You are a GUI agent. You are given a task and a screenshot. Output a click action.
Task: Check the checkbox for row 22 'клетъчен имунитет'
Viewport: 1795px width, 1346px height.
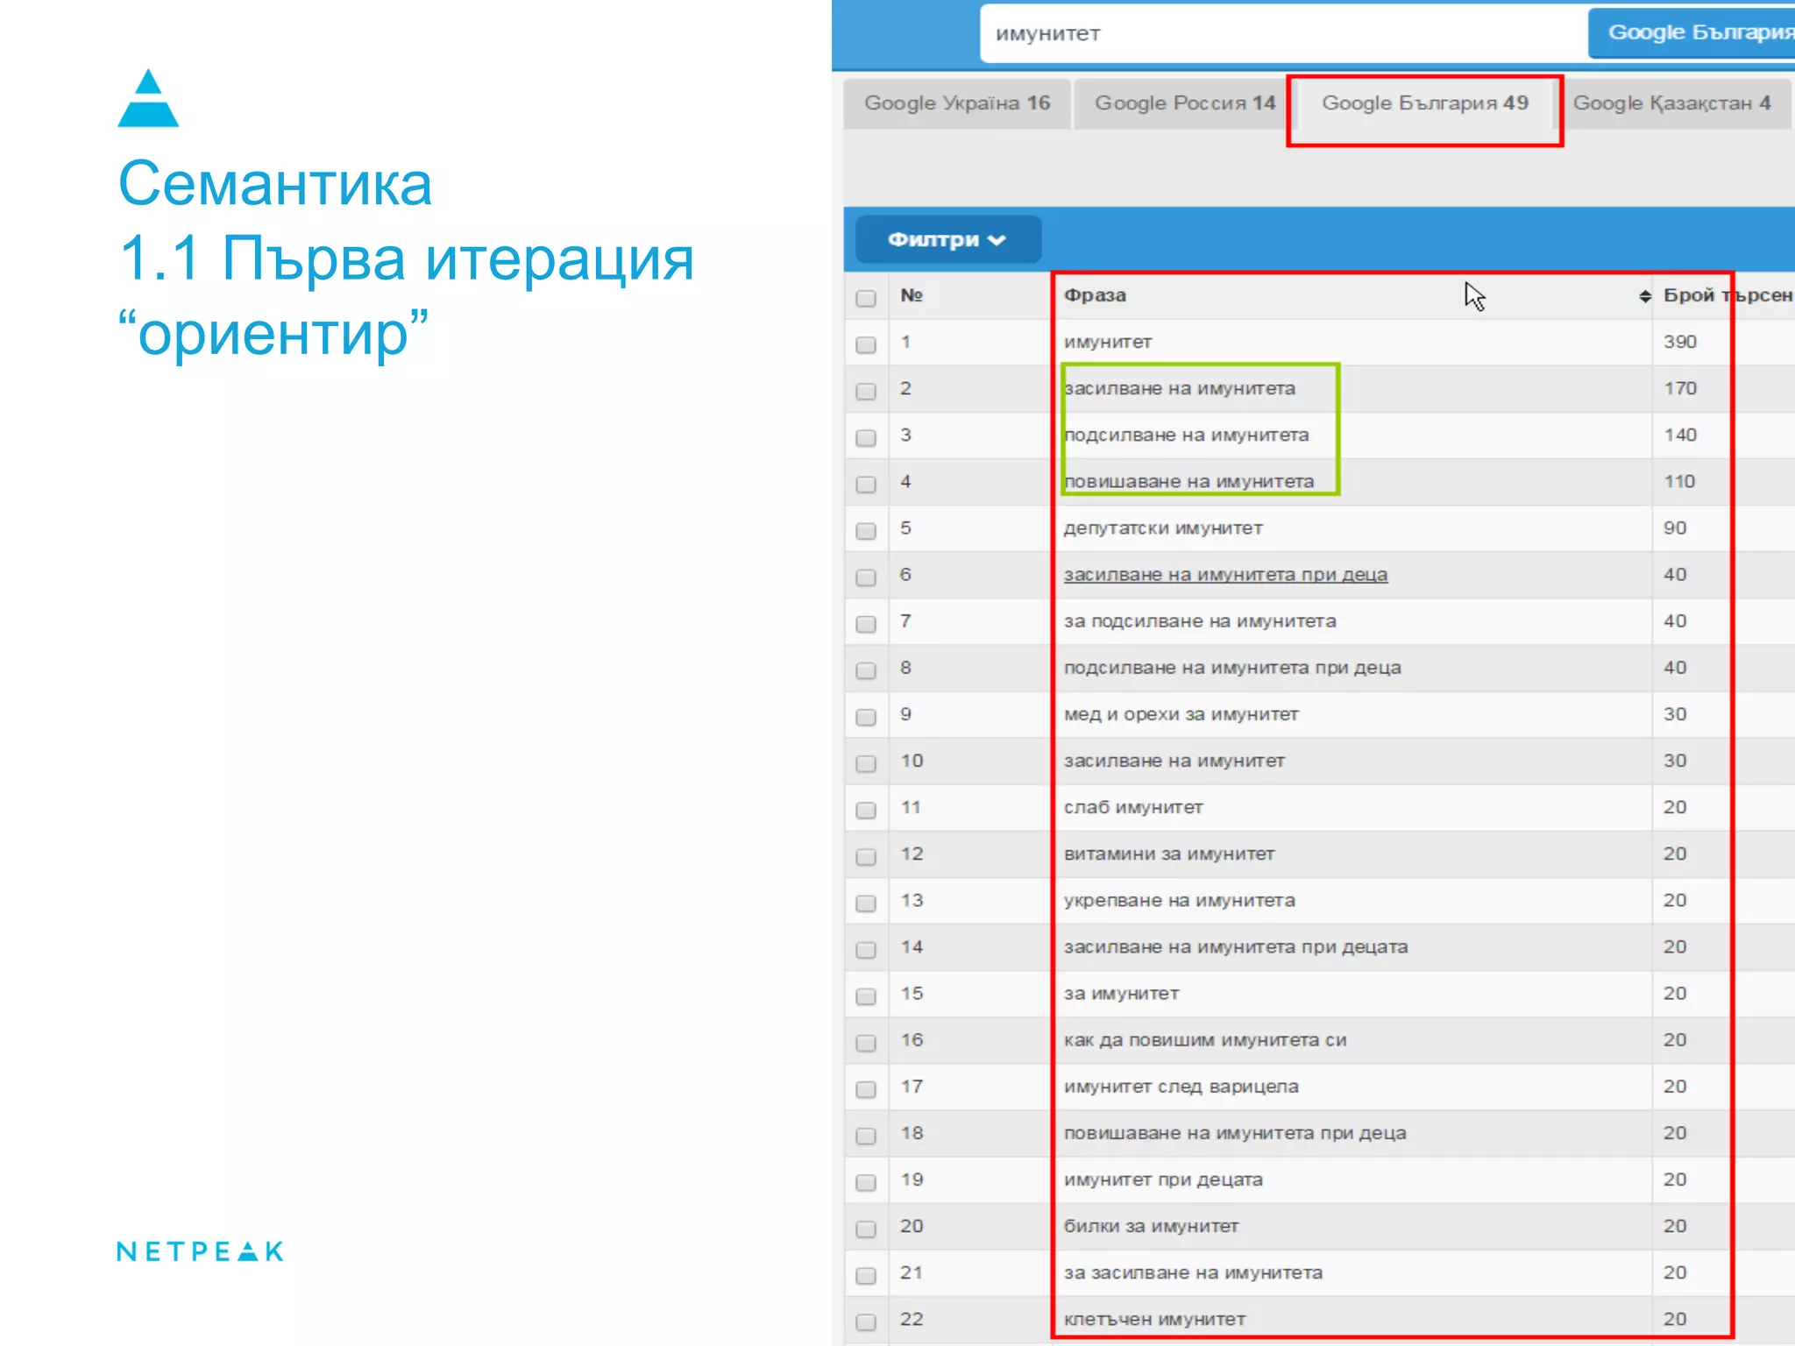point(866,1321)
